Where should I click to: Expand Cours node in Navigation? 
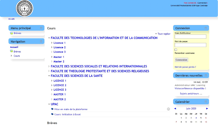click(11, 56)
